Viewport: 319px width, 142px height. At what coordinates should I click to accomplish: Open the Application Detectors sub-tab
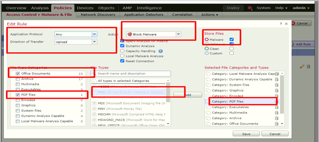[144, 15]
